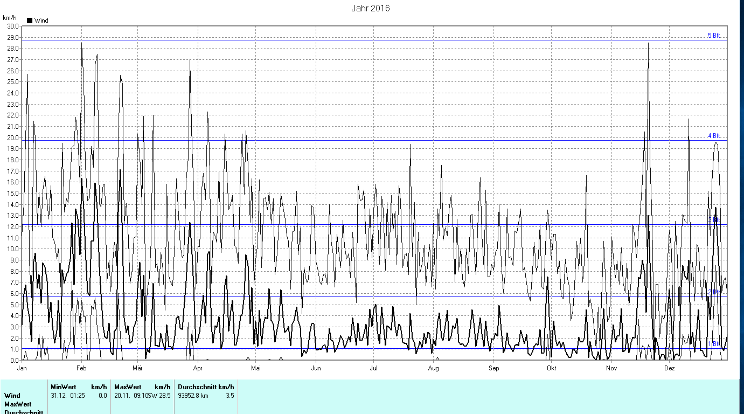Screen dimensions: 744x414
Task: Select the Mär month label on the x-axis
Action: [x=137, y=369]
